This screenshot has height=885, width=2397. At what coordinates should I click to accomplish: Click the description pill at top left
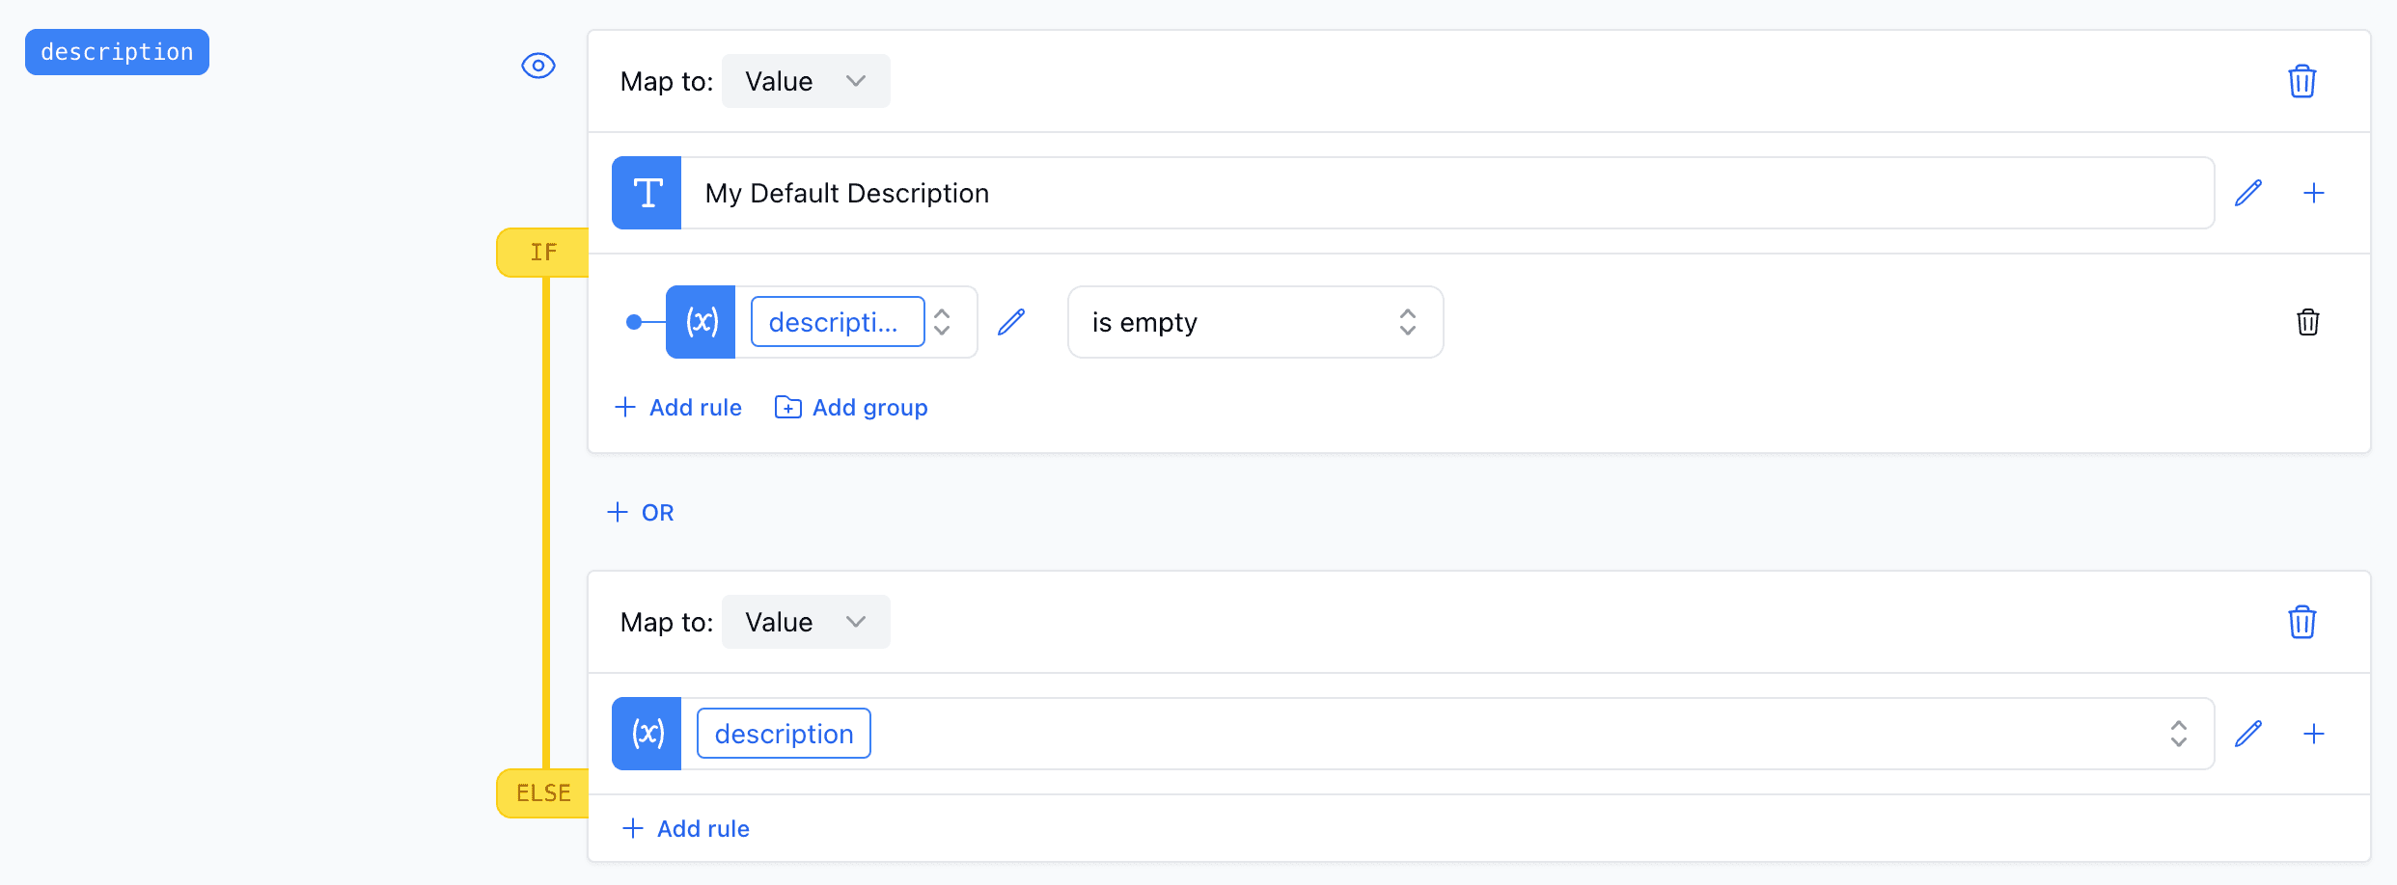116,52
